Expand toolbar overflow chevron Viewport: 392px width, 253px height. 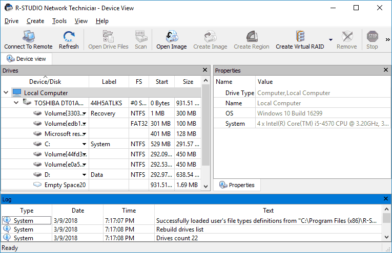(387, 40)
